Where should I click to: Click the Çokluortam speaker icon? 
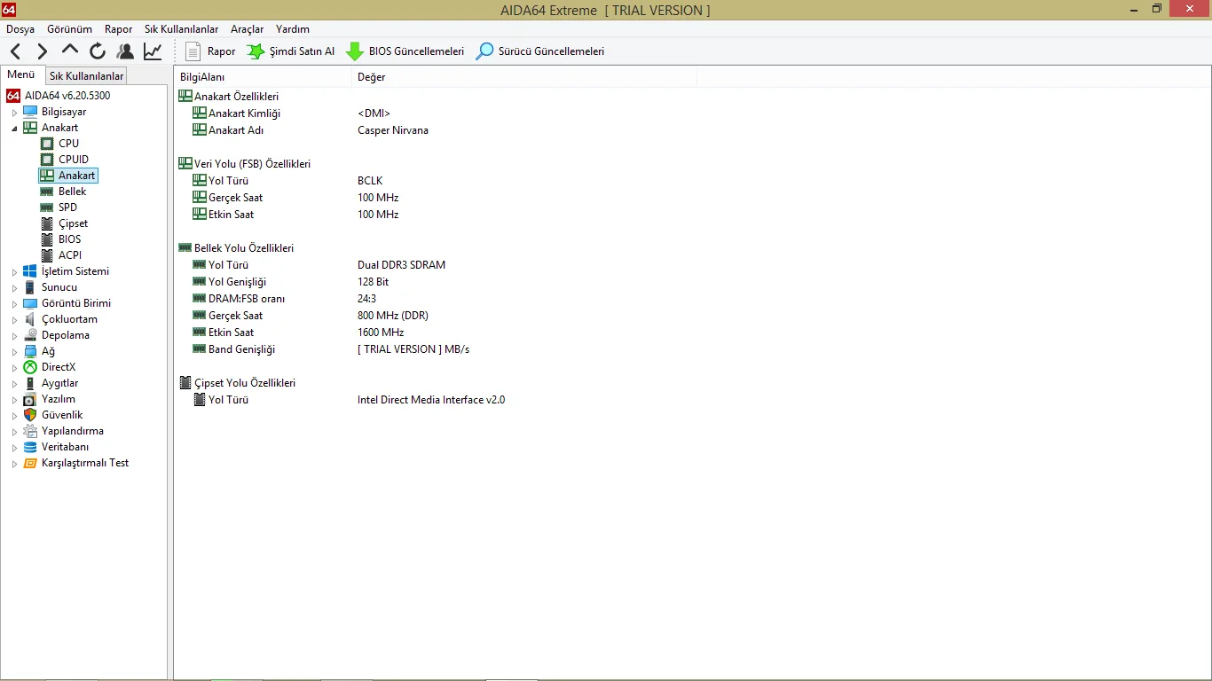30,319
